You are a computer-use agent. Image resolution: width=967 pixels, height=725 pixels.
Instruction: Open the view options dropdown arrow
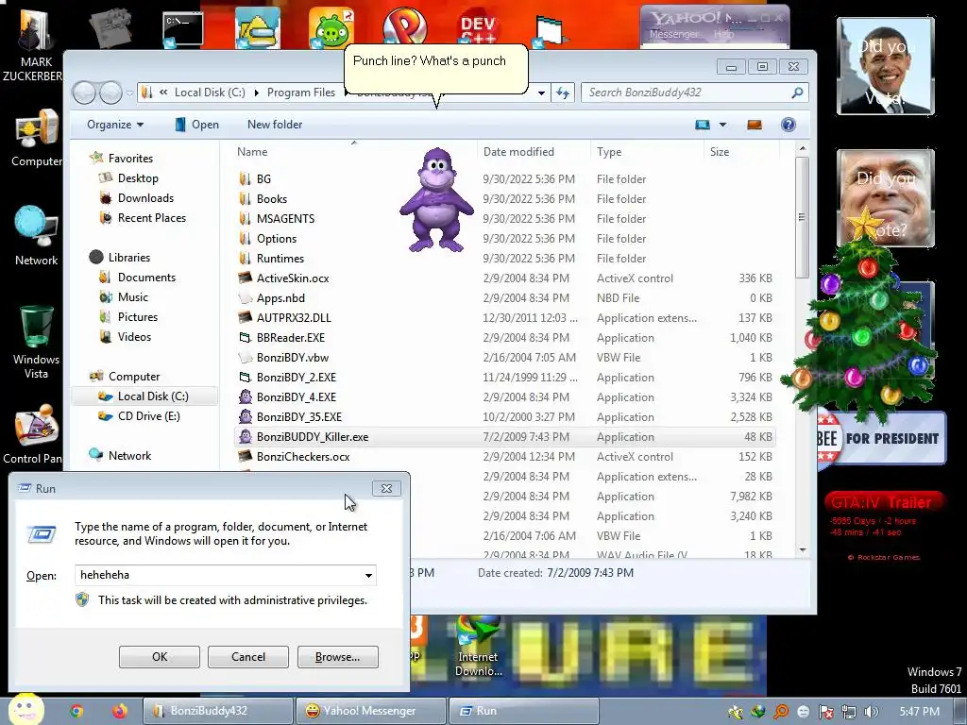point(722,125)
